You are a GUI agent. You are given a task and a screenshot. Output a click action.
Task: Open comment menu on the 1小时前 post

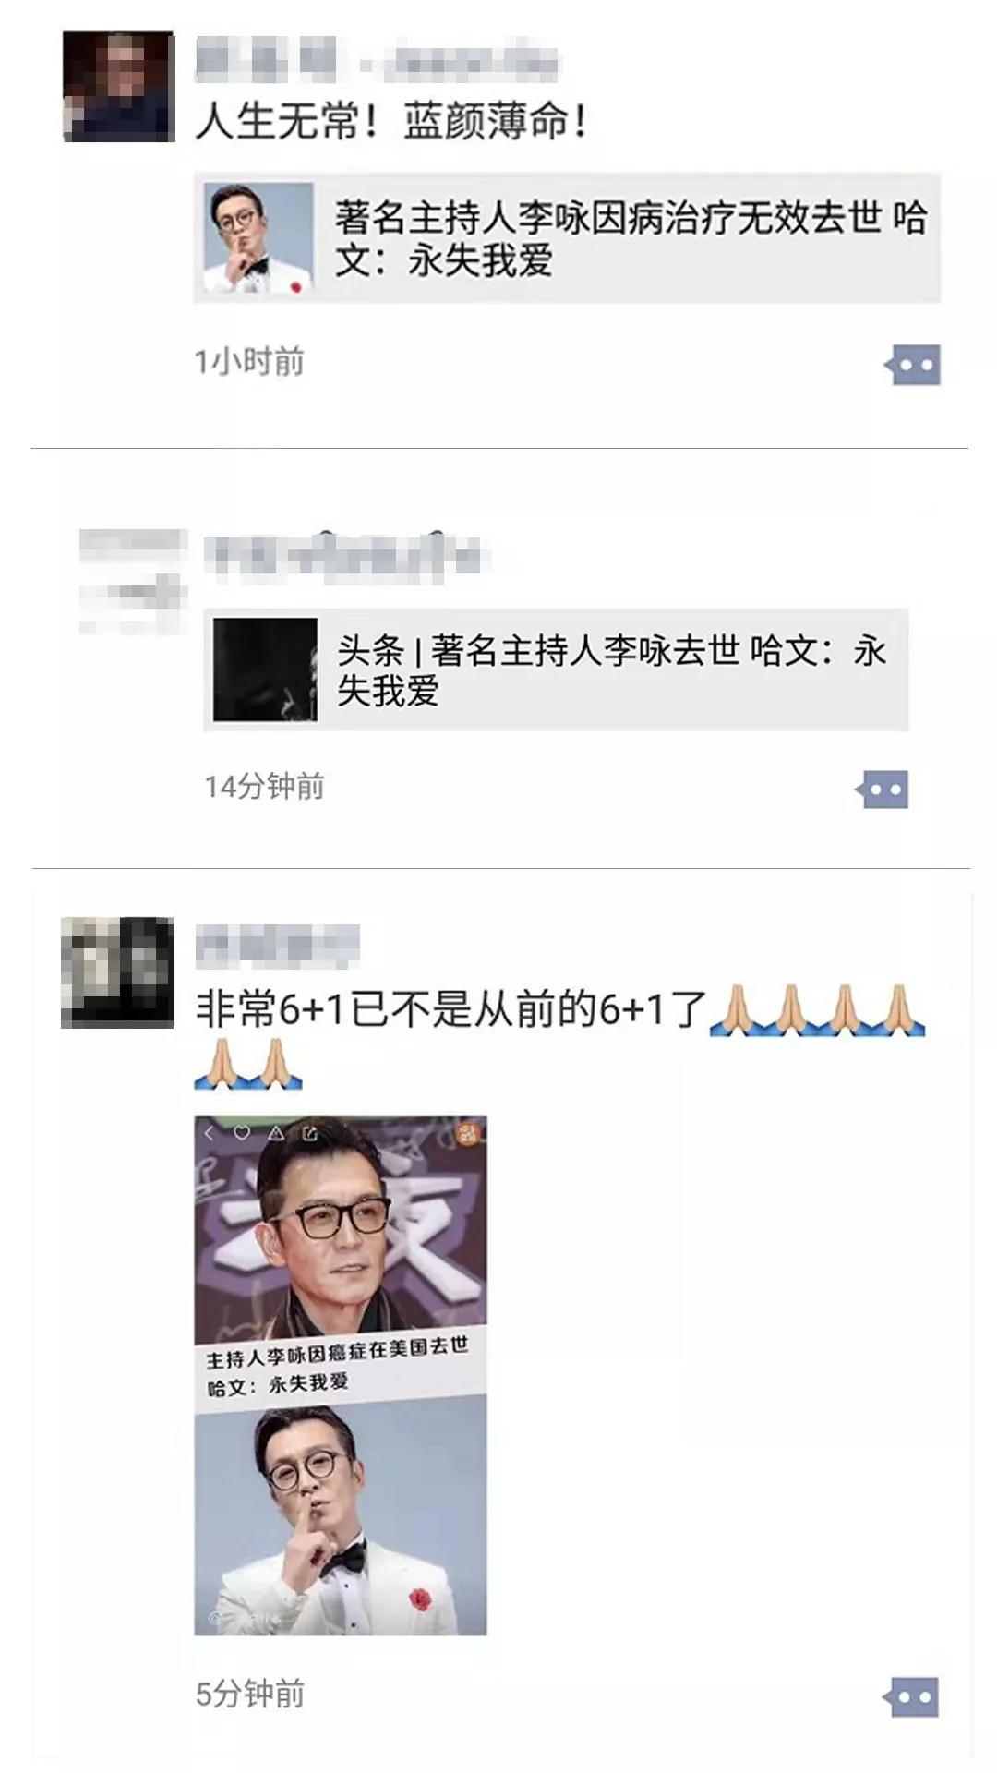pyautogui.click(x=912, y=365)
